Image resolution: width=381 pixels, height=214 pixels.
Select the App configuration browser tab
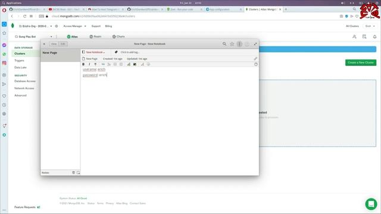tap(224, 10)
